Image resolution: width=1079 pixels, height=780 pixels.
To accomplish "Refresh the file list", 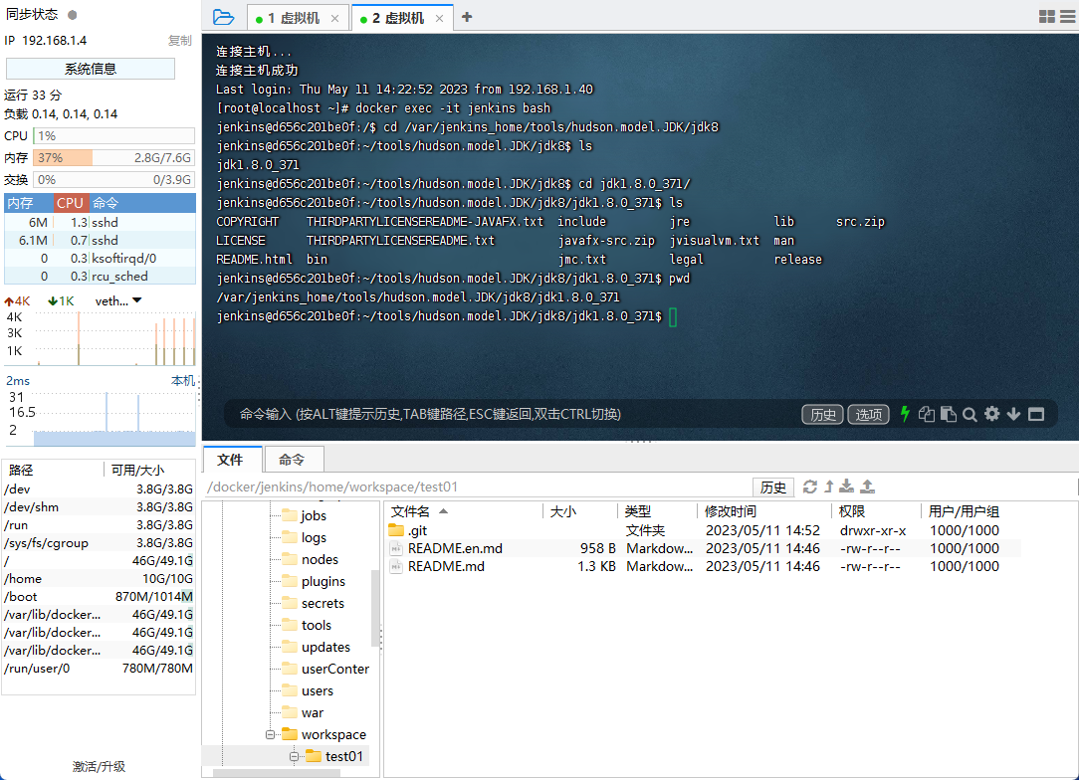I will click(810, 487).
